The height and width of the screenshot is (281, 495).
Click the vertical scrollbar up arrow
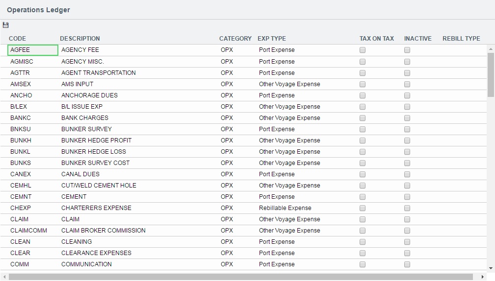click(x=491, y=48)
